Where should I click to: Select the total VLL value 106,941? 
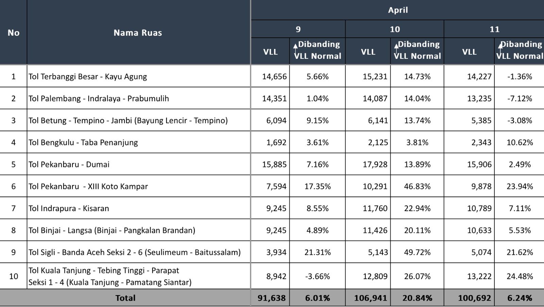370,298
